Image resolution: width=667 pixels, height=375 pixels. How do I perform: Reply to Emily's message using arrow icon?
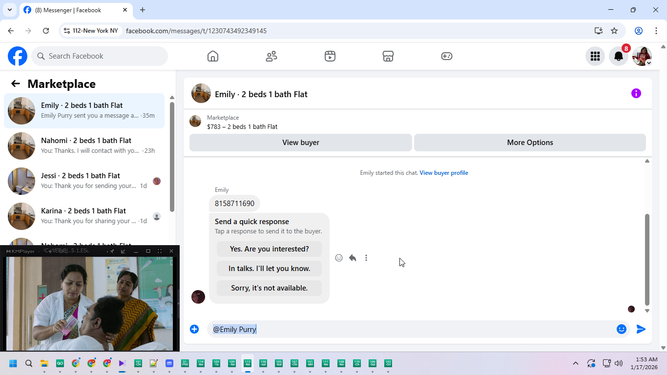coord(353,258)
